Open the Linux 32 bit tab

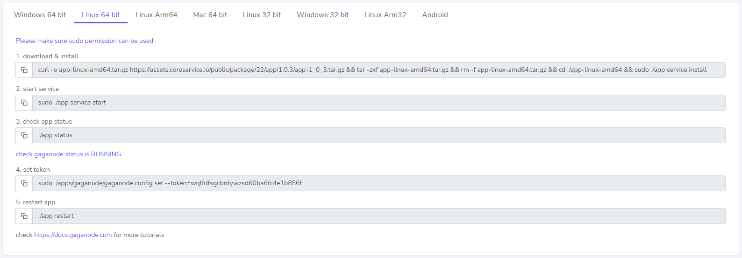[262, 15]
